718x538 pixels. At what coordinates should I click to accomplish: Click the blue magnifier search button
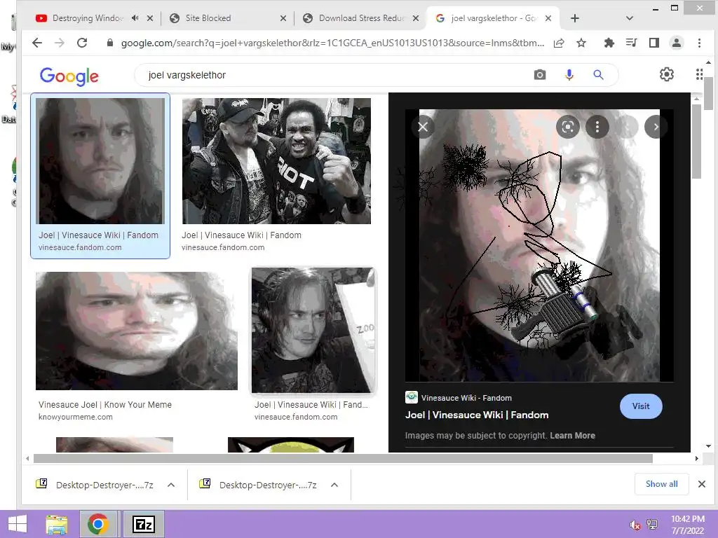pyautogui.click(x=599, y=74)
